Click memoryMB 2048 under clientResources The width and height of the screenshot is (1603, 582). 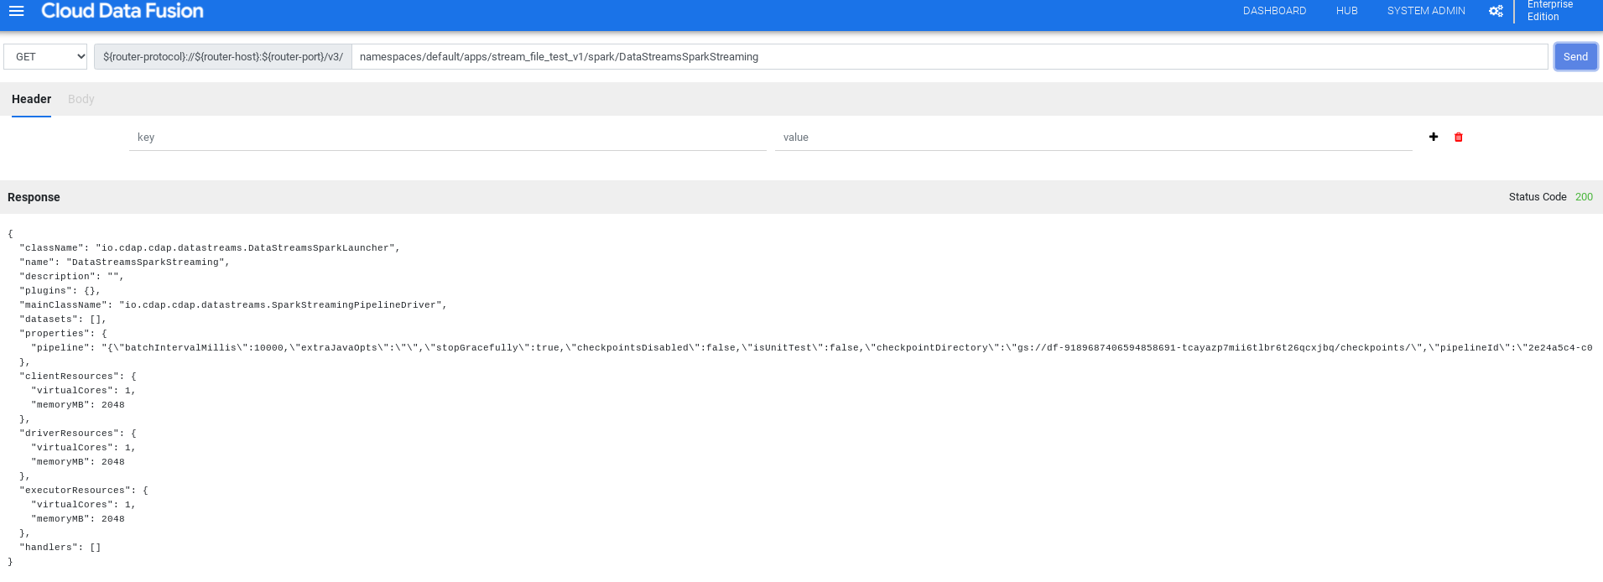78,405
